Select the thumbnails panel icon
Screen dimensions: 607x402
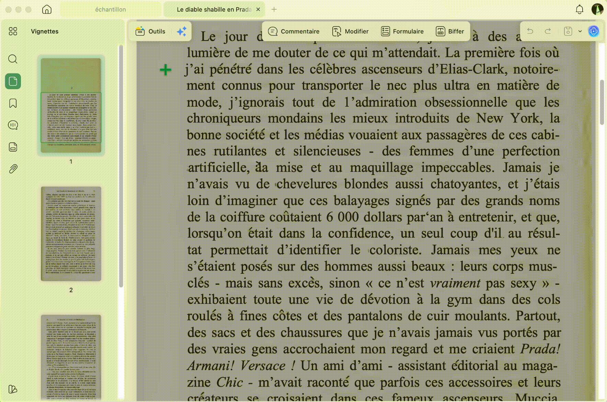13,81
